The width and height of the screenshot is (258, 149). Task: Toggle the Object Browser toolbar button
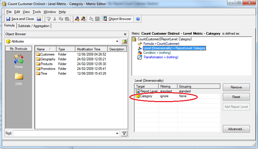[x=118, y=19]
